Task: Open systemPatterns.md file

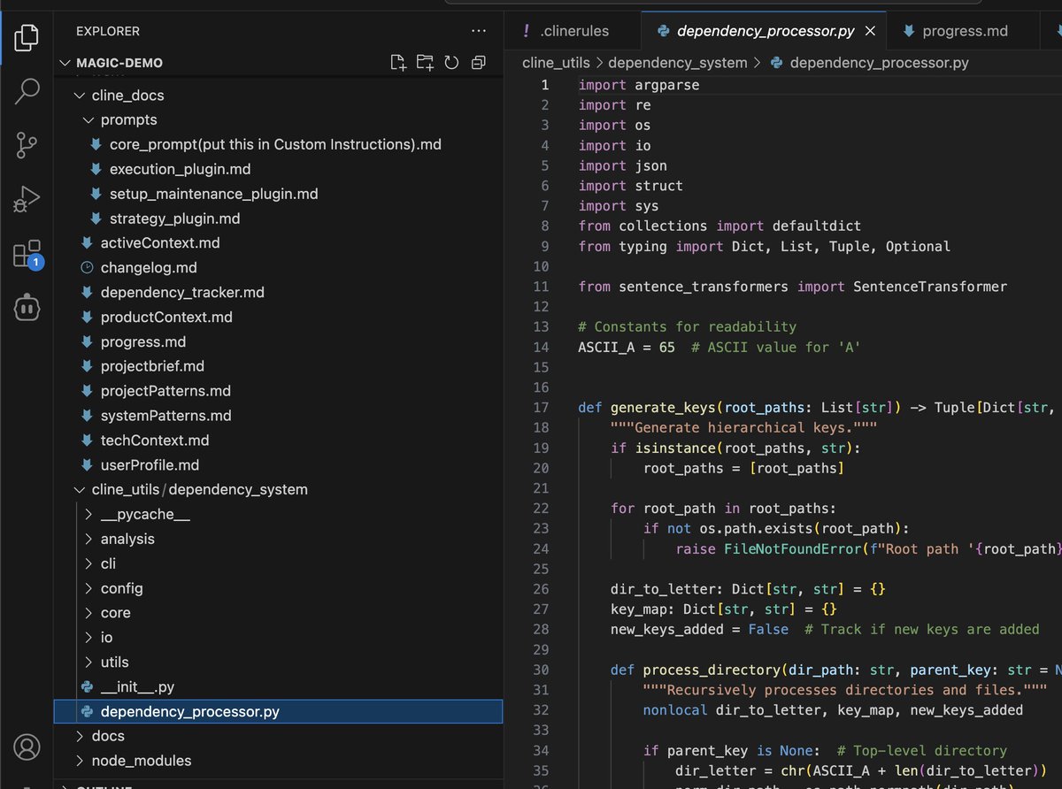Action: coord(165,416)
